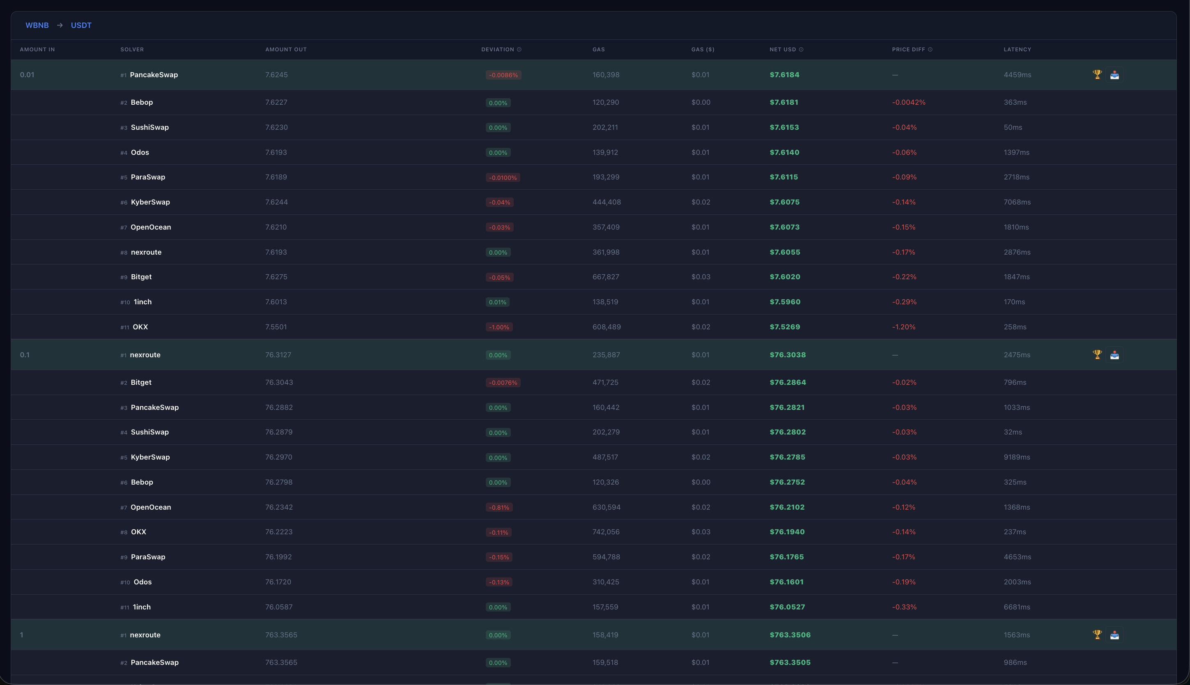The width and height of the screenshot is (1190, 685).
Task: Click the -1.00% deviation badge in the OKX row
Action: [499, 327]
